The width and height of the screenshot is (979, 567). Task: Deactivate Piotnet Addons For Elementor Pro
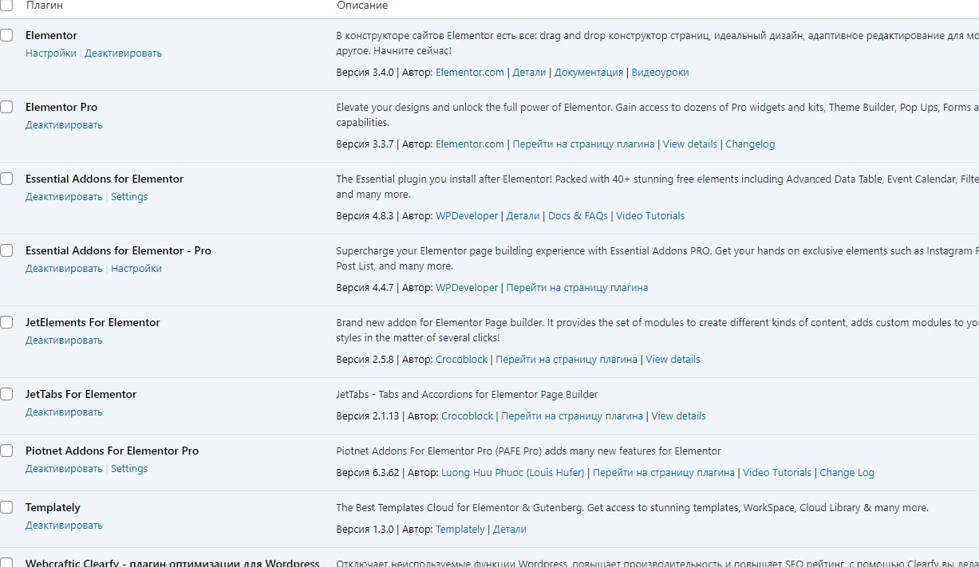click(x=64, y=469)
